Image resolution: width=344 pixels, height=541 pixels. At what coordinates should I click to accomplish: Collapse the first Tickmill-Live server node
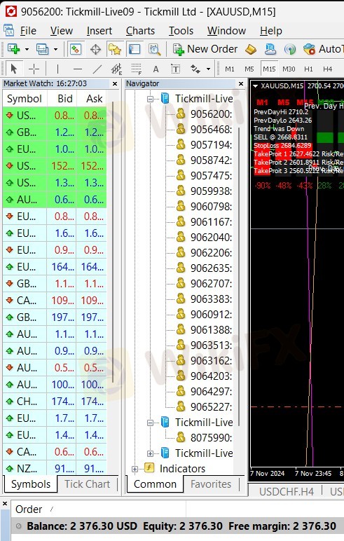(x=150, y=99)
